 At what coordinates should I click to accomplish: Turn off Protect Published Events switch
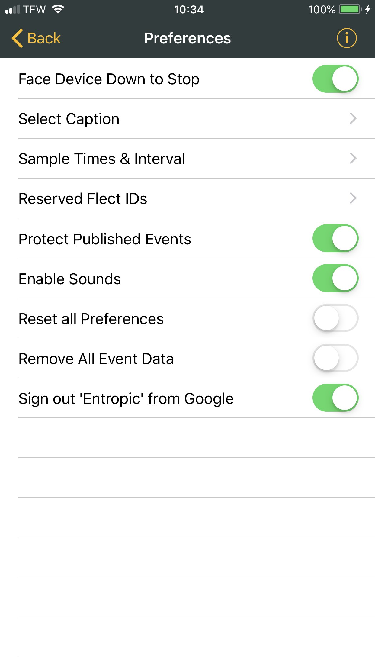[x=335, y=238]
